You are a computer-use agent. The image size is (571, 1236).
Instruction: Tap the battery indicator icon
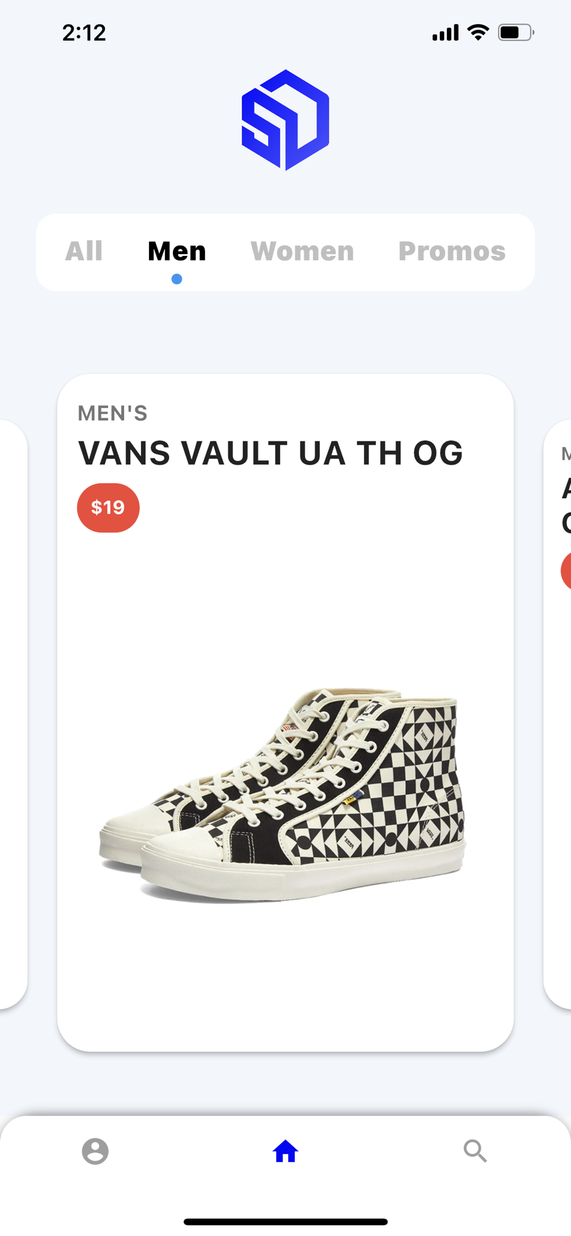pos(516,32)
